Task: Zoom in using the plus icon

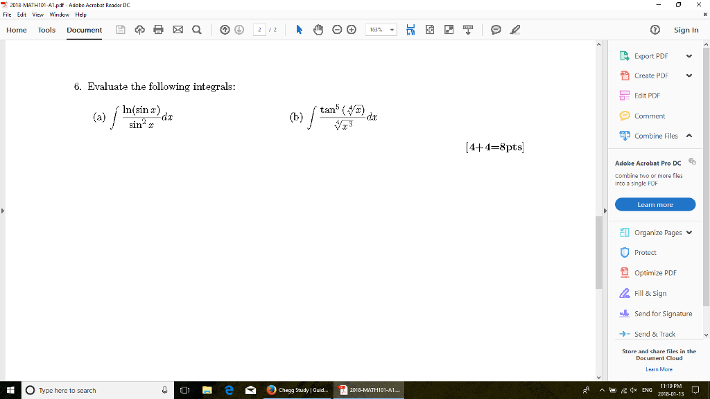Action: coord(351,30)
